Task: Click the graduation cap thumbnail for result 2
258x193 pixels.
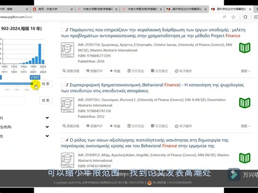Action: coord(67,50)
